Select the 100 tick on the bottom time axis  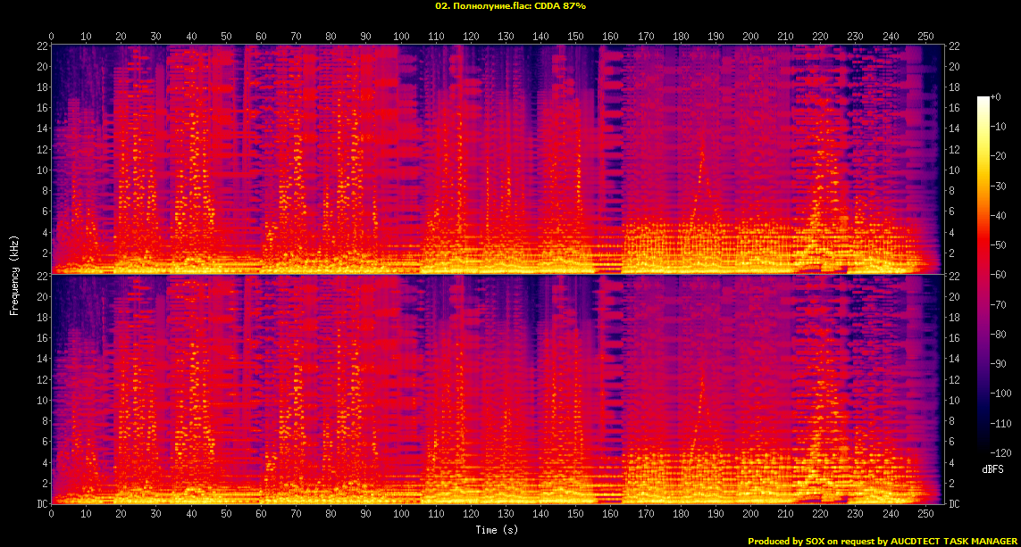(401, 513)
